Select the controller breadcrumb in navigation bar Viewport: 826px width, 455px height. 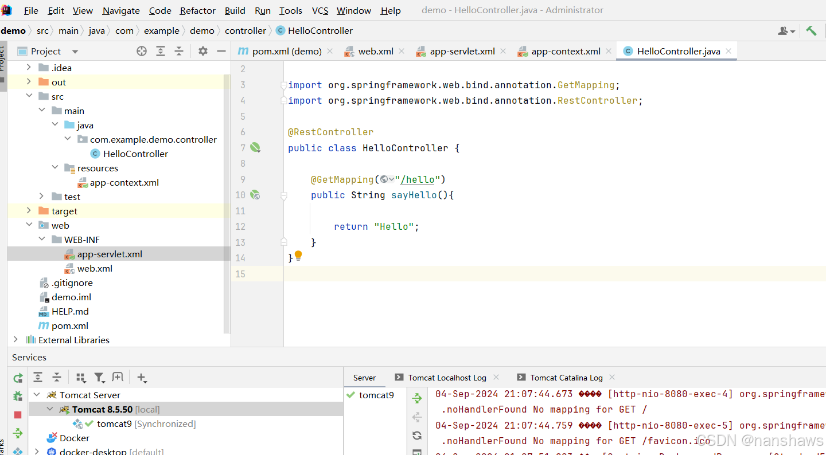[245, 31]
